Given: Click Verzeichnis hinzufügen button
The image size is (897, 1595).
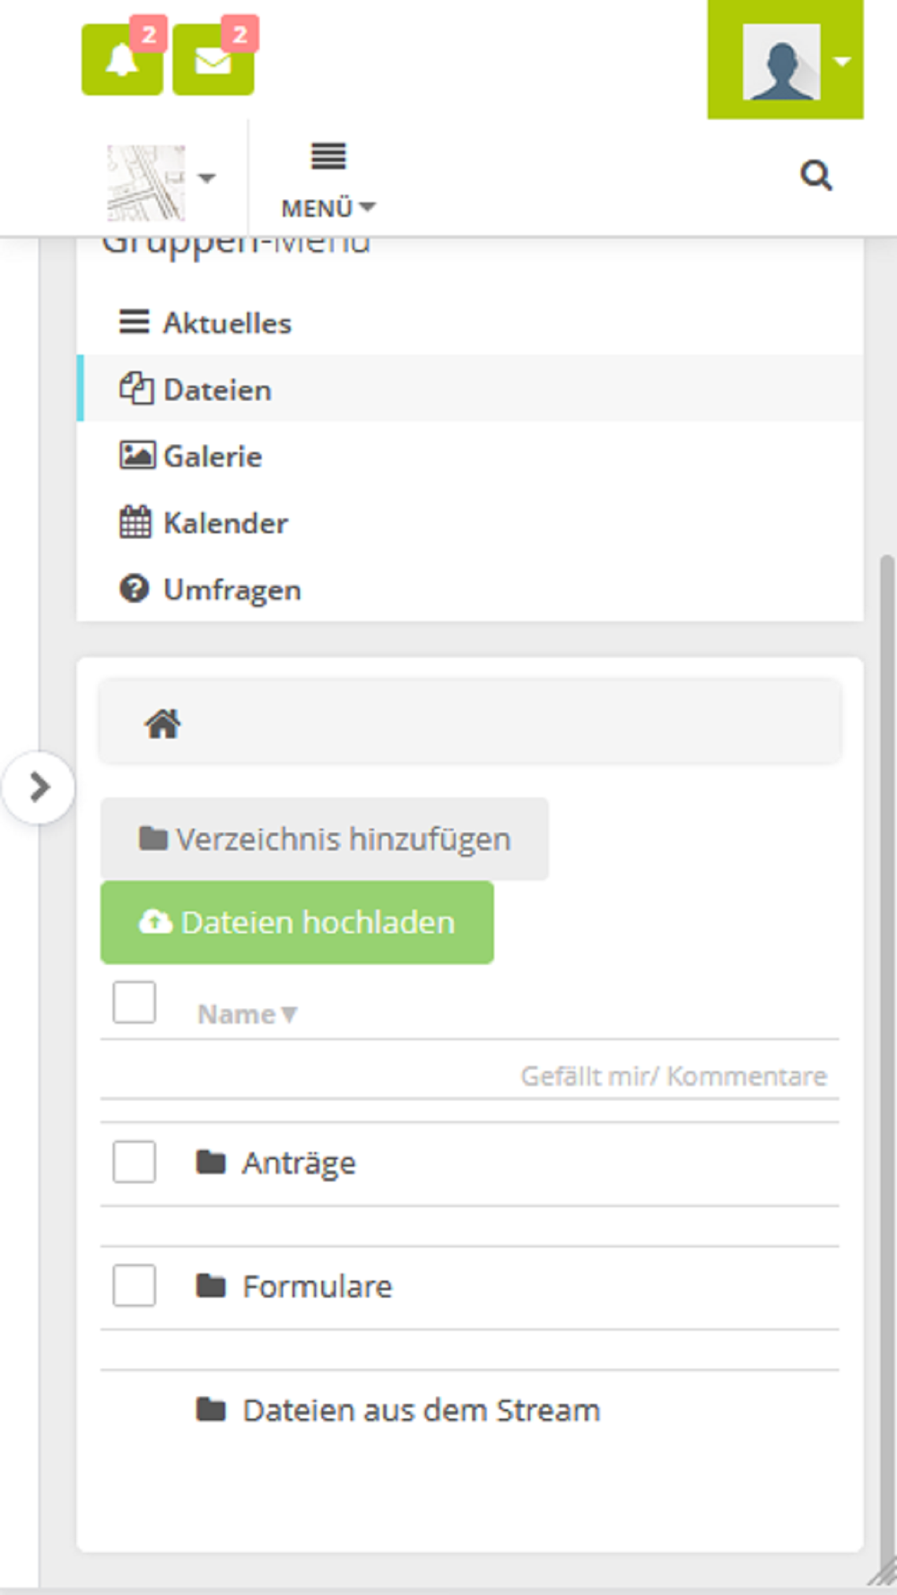Looking at the screenshot, I should 325,839.
